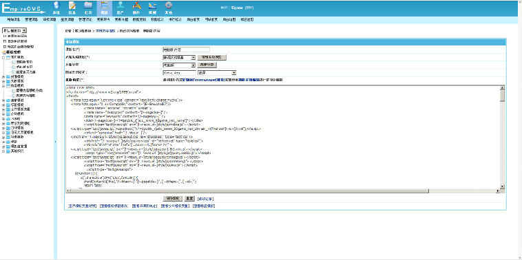Collapse the sidebar using the divider arrow handle
The height and width of the screenshot is (260, 522).
pos(56,142)
